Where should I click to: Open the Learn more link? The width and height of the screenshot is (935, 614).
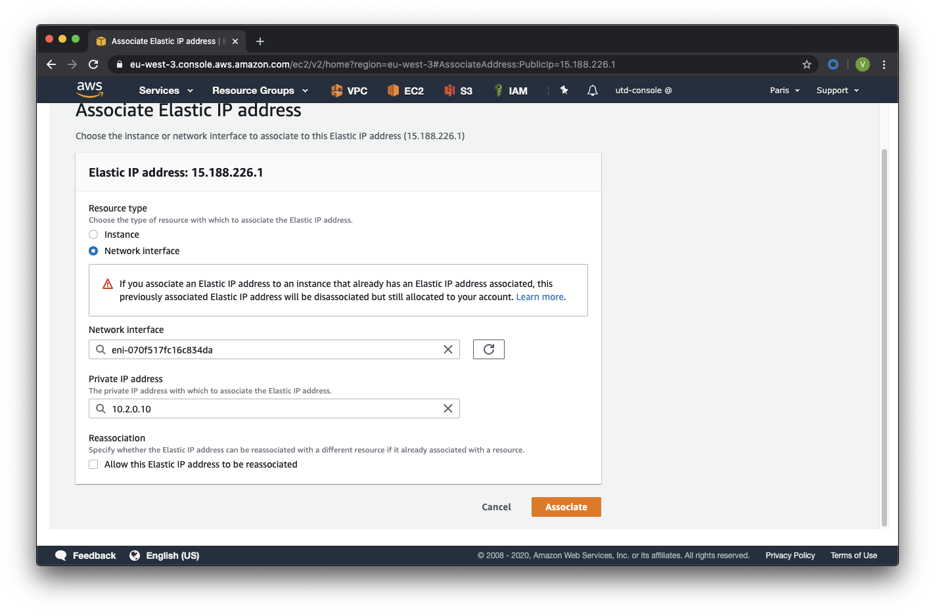(x=539, y=297)
